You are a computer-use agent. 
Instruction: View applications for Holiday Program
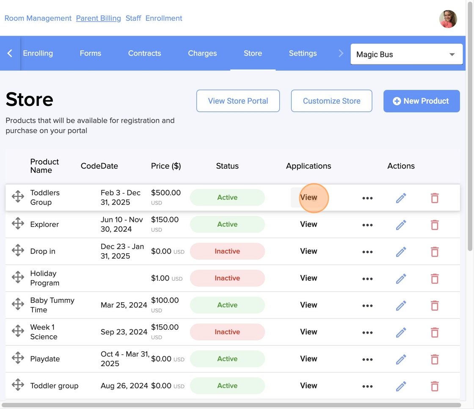click(309, 278)
